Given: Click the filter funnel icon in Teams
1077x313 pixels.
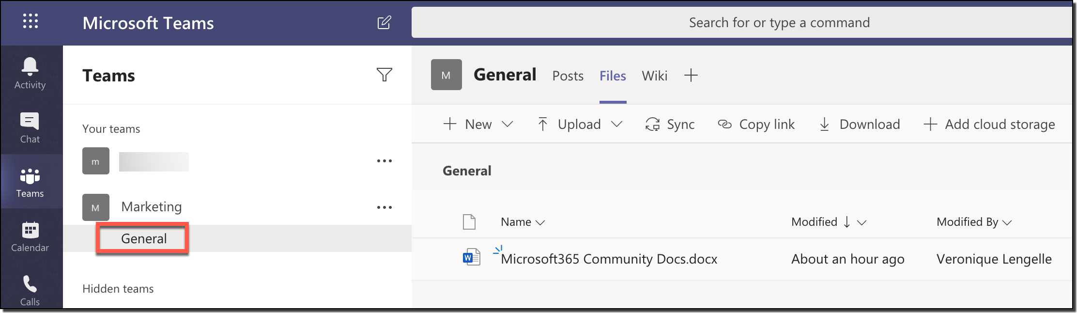Looking at the screenshot, I should [384, 75].
